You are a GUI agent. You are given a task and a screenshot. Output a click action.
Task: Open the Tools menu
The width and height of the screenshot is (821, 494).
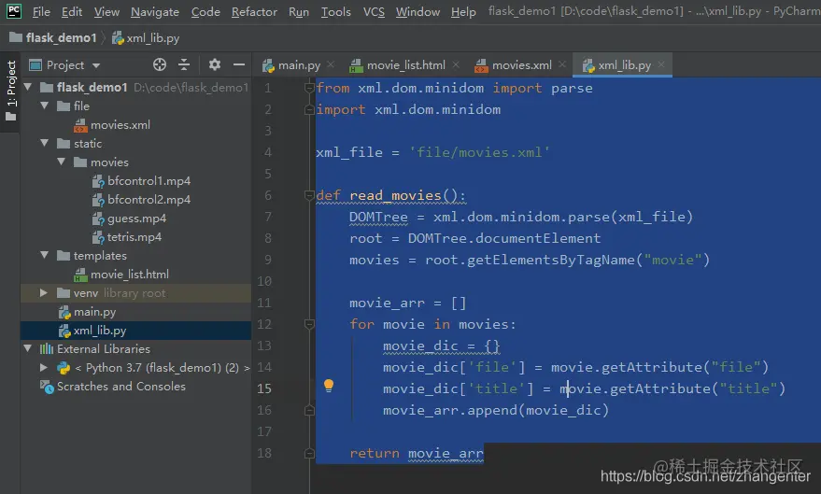(335, 11)
